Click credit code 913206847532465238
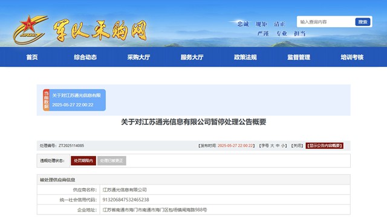This screenshot has width=387, height=217. point(126,200)
